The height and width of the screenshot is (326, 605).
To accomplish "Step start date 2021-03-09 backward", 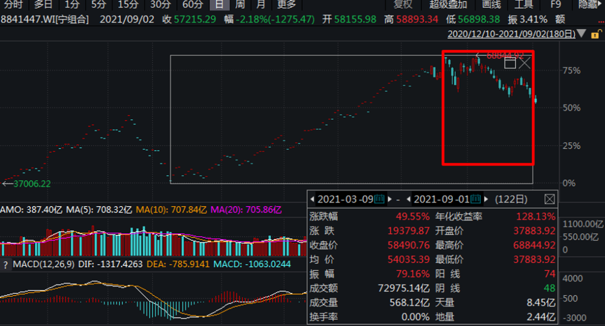I will pos(312,199).
